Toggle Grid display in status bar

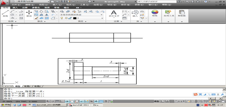[57, 101]
